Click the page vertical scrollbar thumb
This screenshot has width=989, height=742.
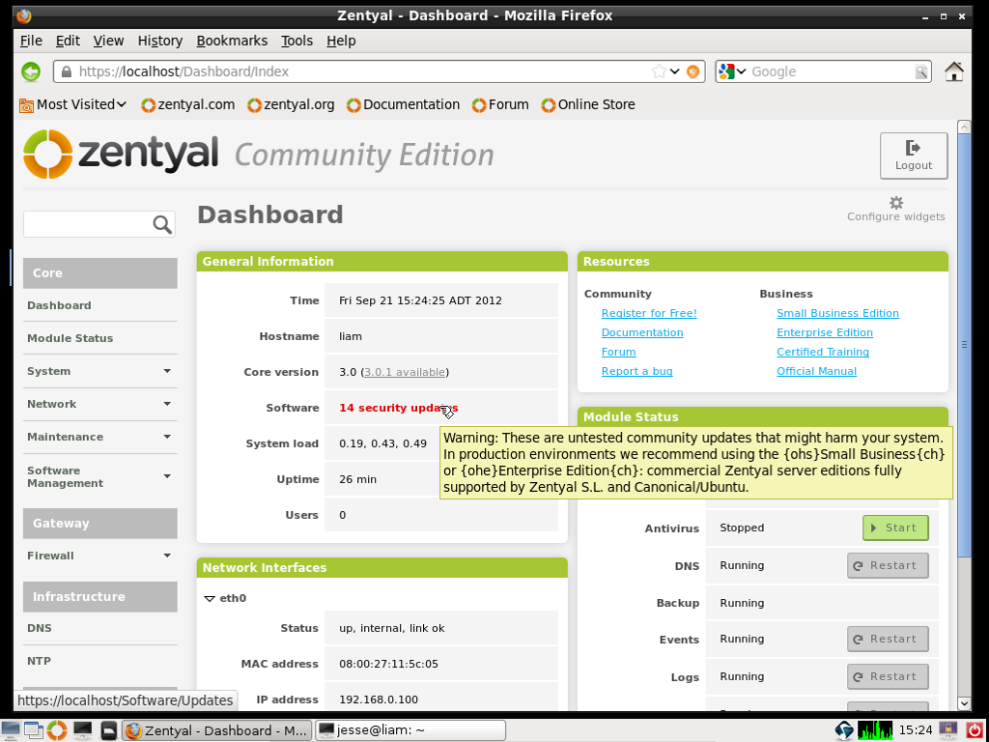pyautogui.click(x=964, y=344)
